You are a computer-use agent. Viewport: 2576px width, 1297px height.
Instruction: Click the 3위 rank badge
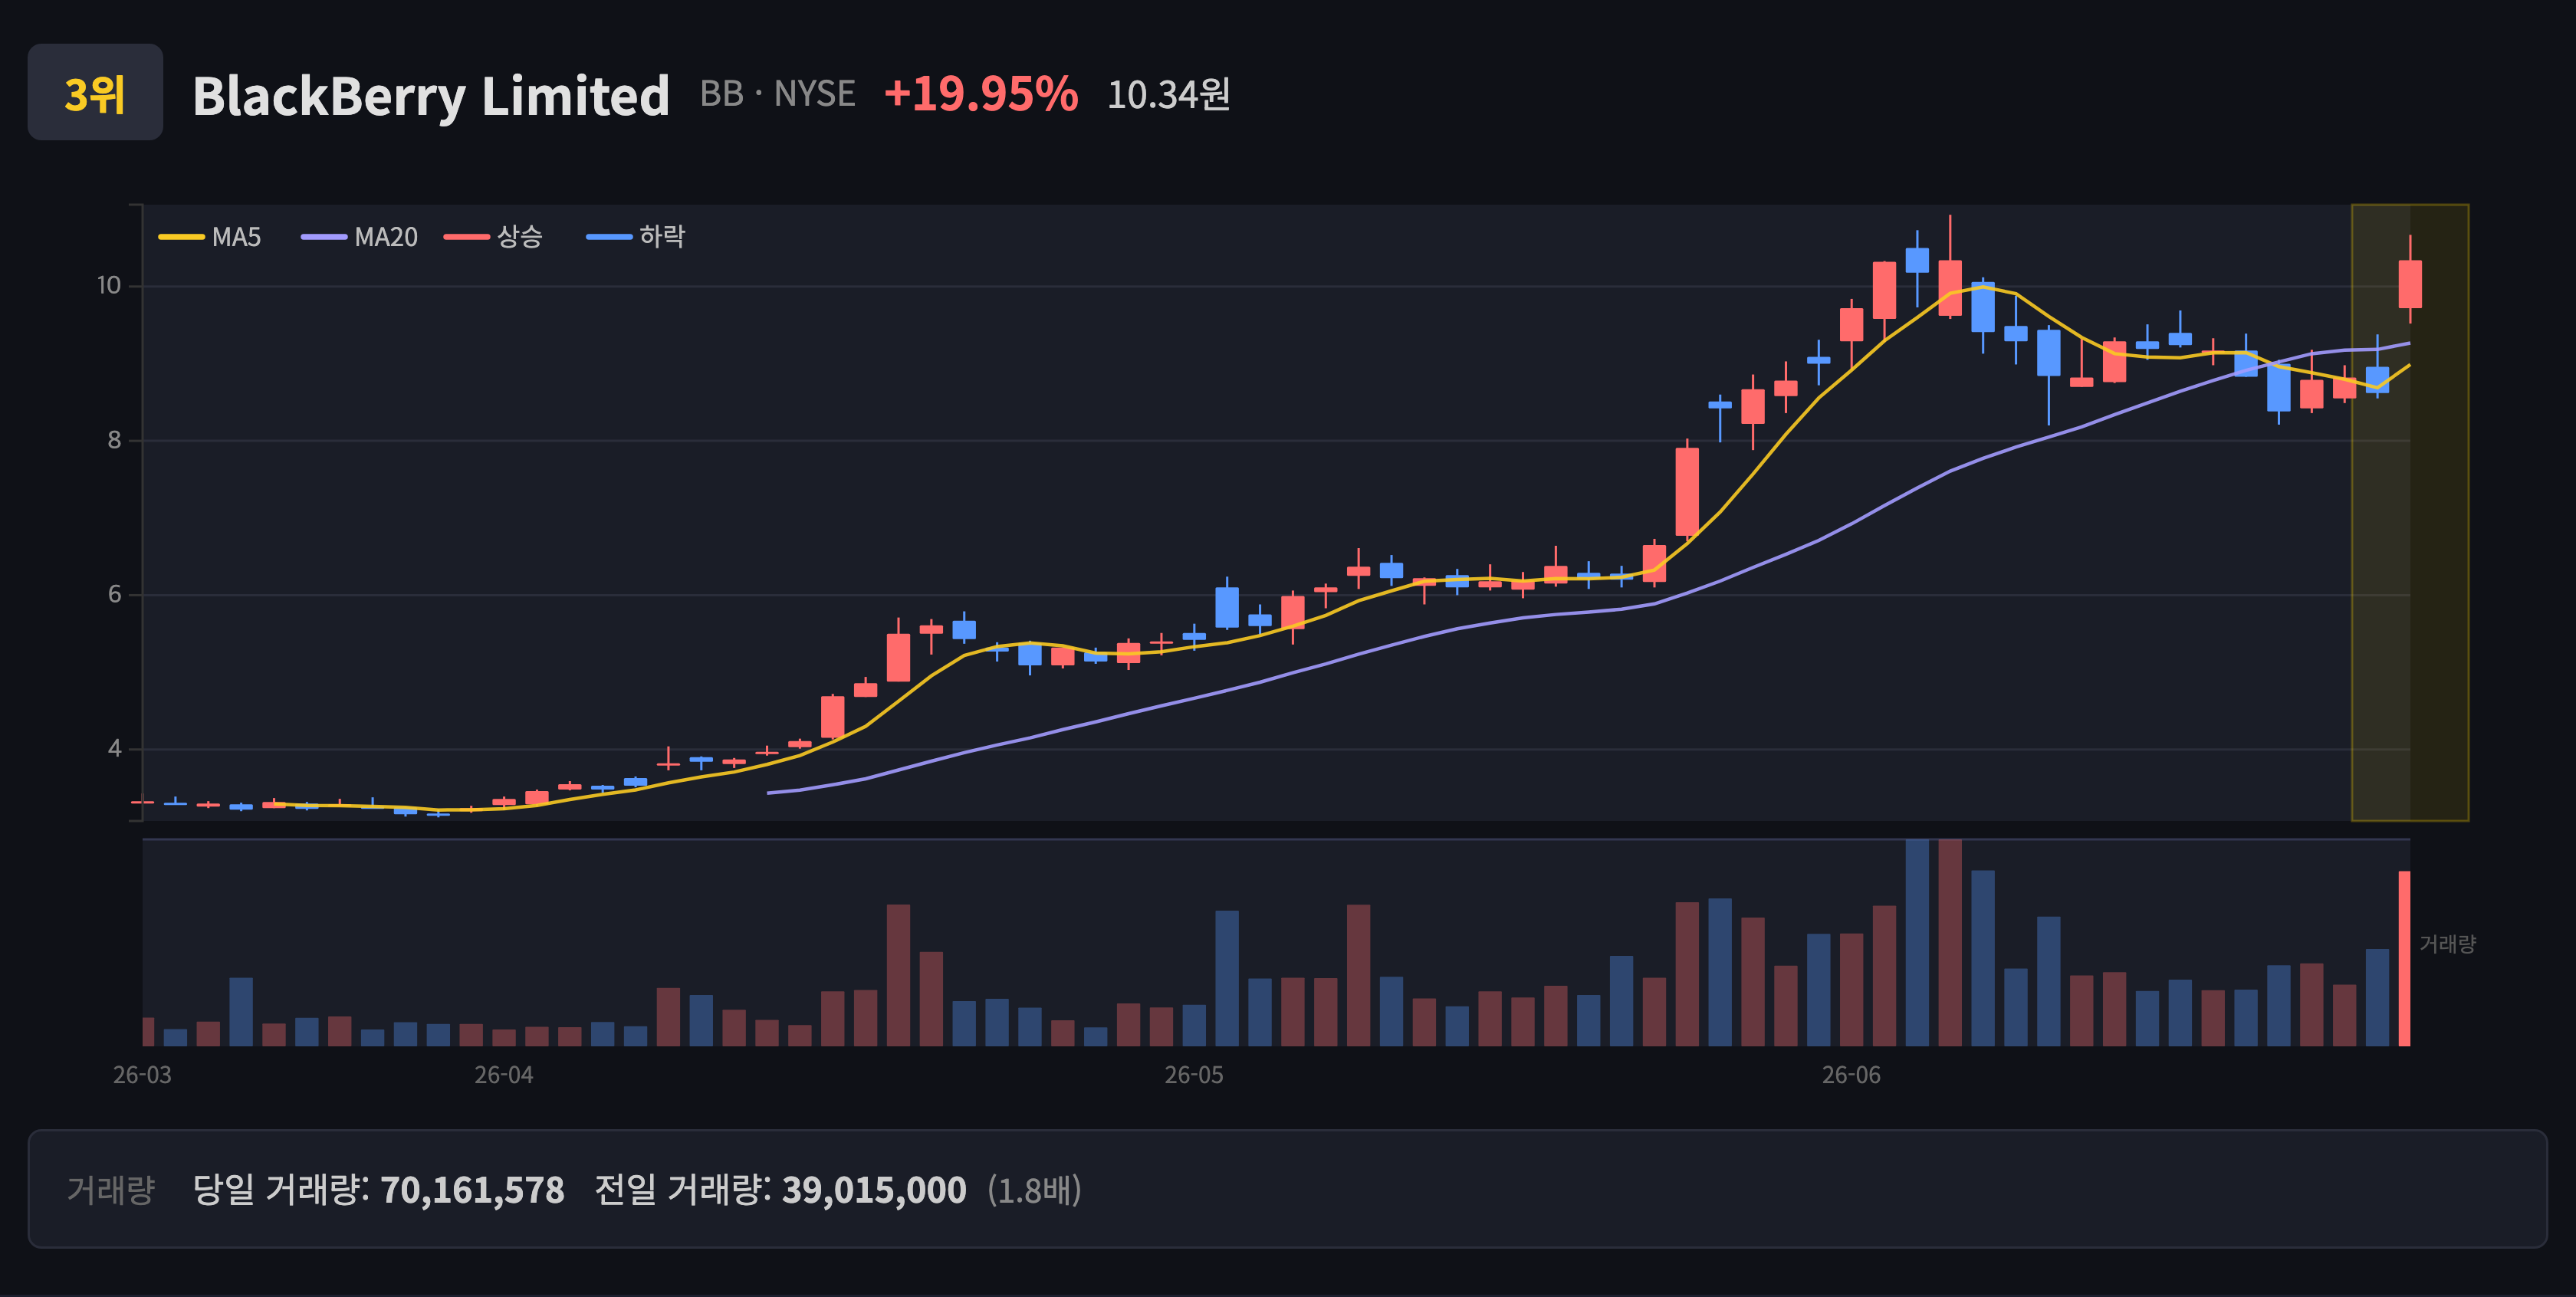95,92
